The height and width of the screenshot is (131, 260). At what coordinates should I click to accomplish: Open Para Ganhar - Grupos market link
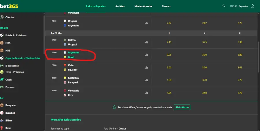[x=115, y=128]
